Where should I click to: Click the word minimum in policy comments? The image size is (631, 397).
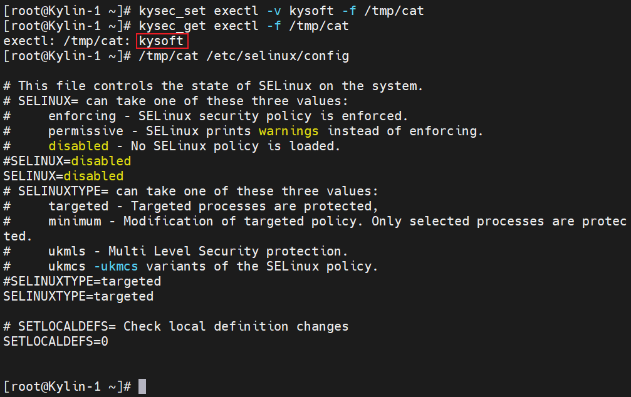click(75, 221)
